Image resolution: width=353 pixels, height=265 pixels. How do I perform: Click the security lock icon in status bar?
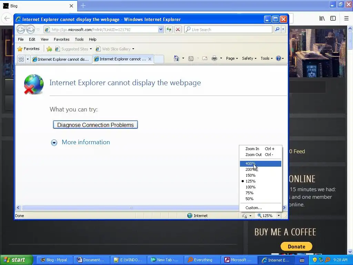(x=244, y=216)
